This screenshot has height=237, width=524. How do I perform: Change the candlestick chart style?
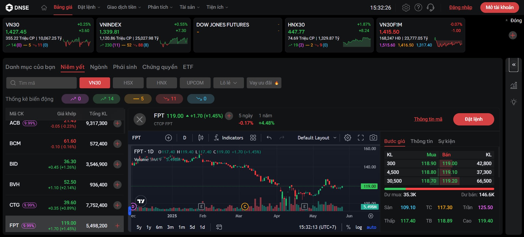[201, 138]
